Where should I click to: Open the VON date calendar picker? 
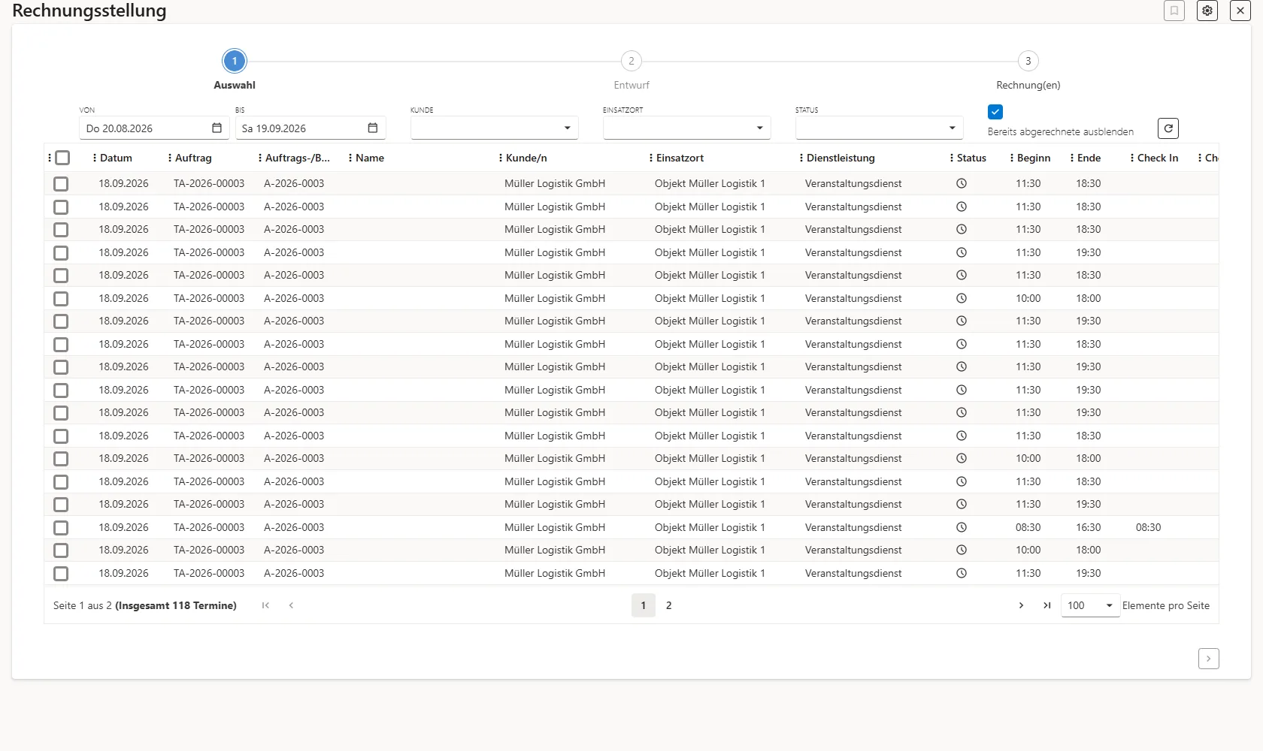click(x=217, y=128)
